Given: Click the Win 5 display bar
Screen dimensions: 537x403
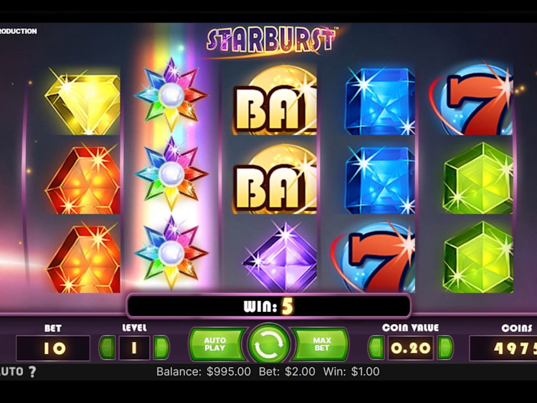Looking at the screenshot, I should 269,306.
